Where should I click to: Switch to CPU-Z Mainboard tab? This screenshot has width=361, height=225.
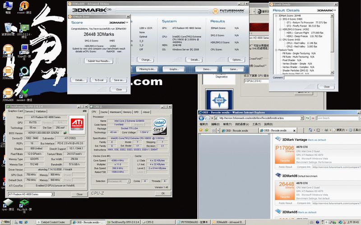click(x=116, y=112)
